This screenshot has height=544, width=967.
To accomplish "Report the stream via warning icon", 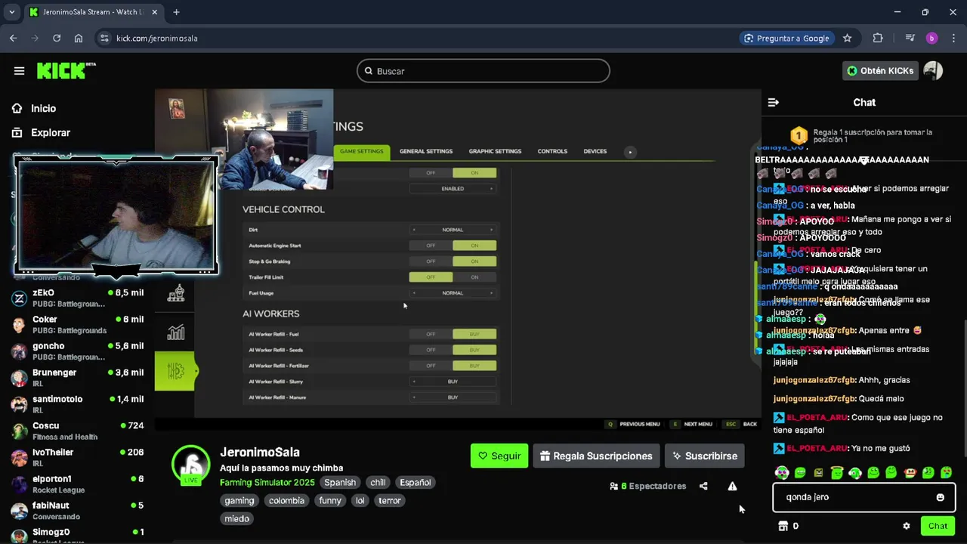I will [x=732, y=486].
